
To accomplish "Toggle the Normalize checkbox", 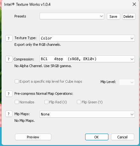I will [x=17, y=102].
